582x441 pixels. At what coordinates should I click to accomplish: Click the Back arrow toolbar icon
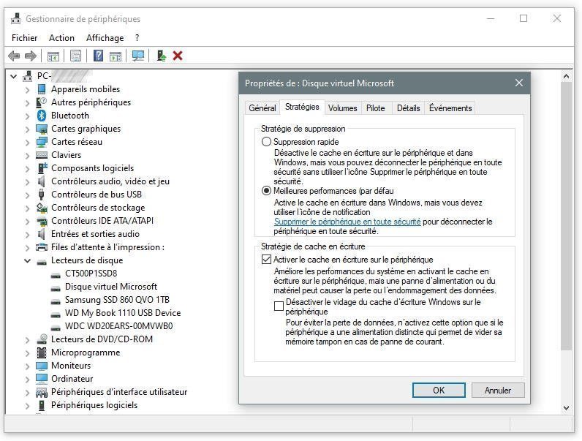pyautogui.click(x=14, y=56)
